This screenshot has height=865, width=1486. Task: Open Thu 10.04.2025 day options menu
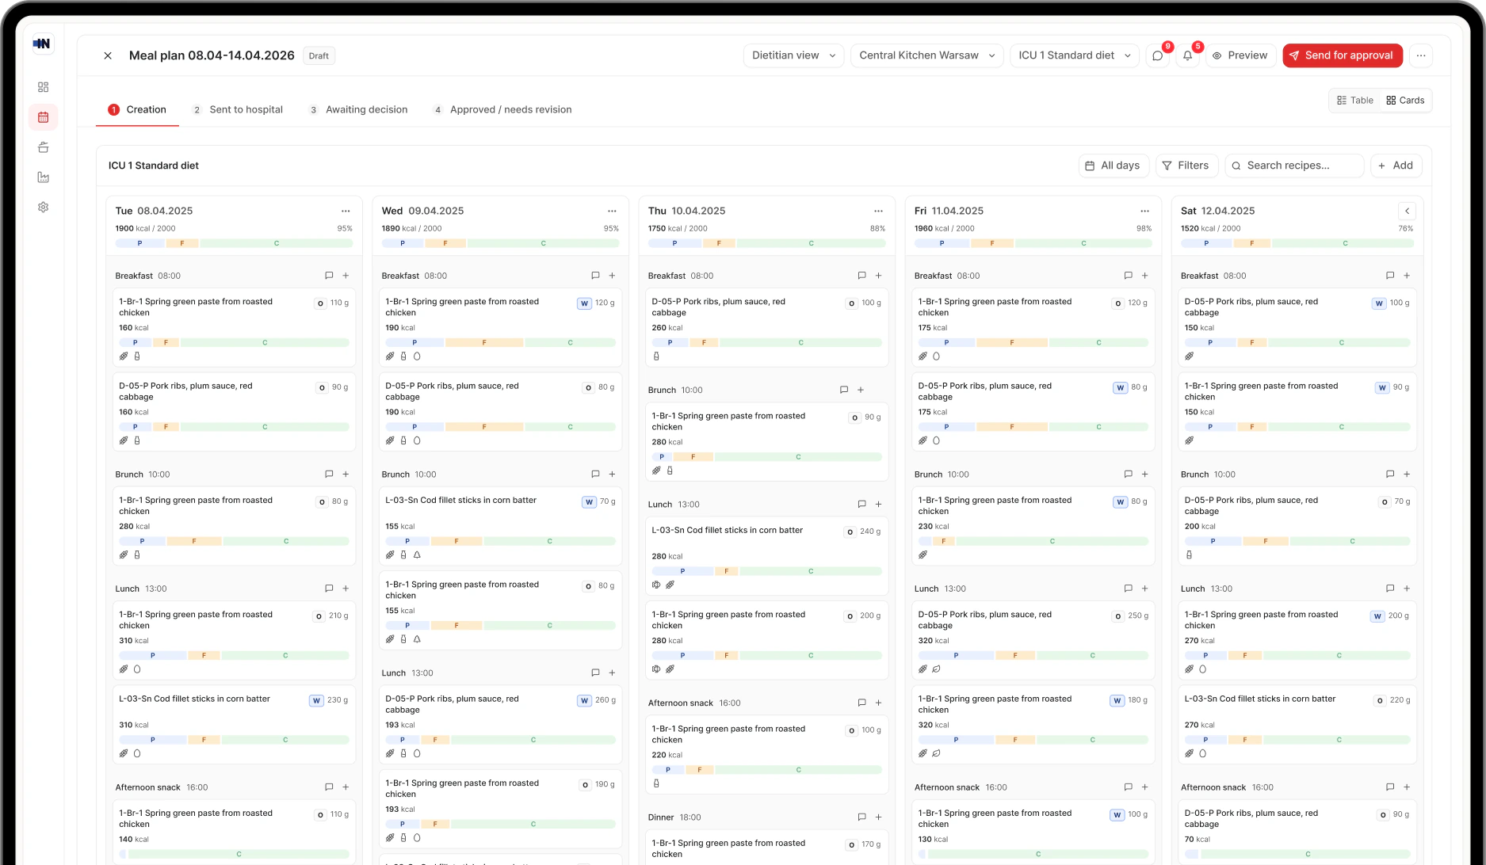[878, 211]
